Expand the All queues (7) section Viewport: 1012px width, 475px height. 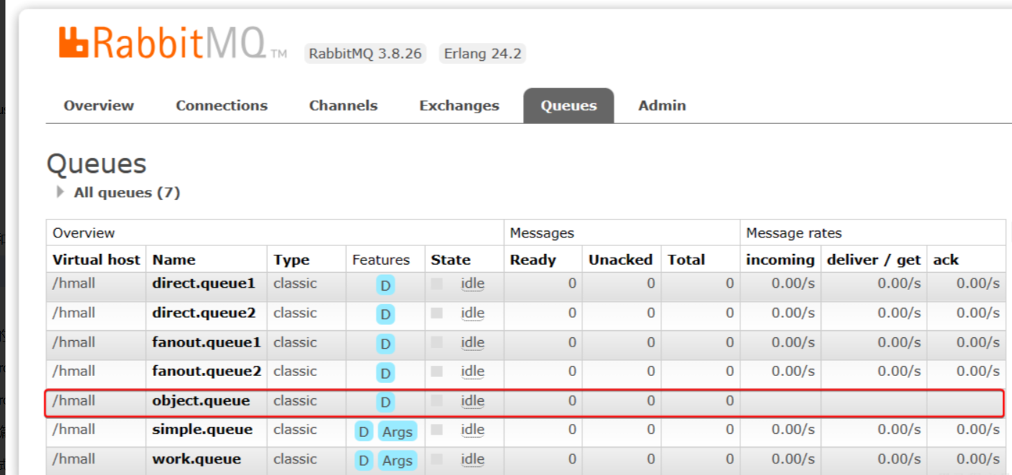tap(61, 192)
